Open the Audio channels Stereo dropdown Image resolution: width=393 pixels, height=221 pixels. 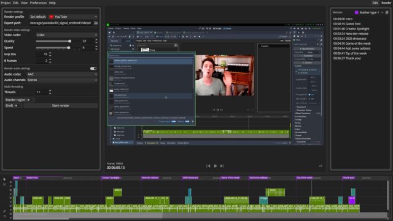click(62, 80)
